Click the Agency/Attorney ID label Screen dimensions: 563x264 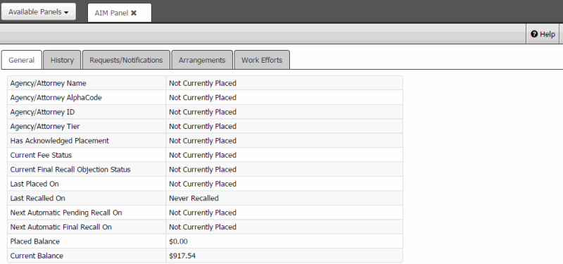42,112
